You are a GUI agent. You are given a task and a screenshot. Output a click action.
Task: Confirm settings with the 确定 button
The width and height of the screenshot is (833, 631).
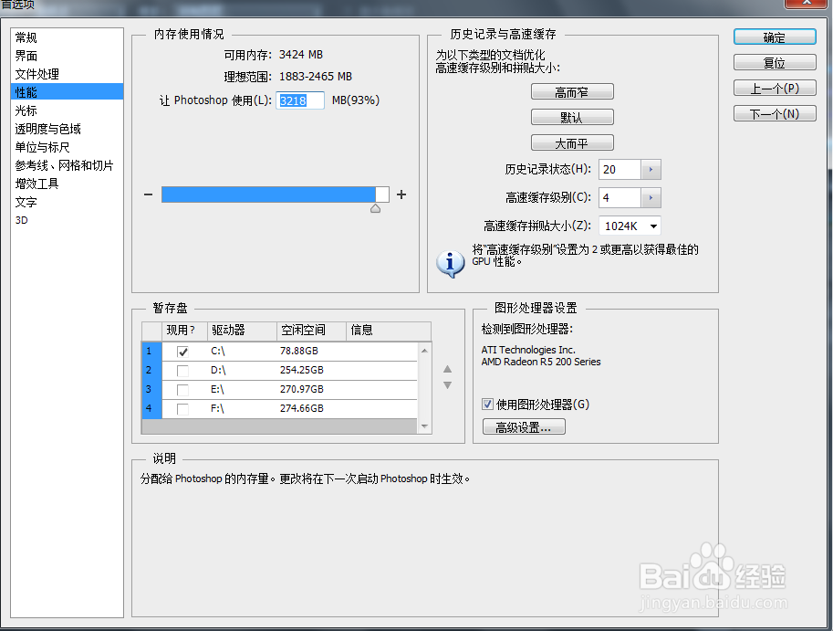pyautogui.click(x=775, y=37)
